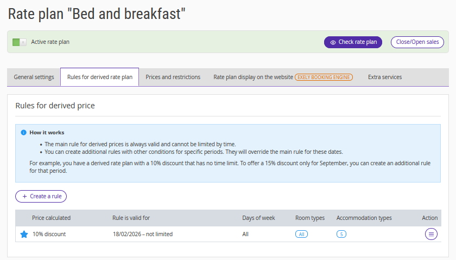Open Rate plan display on the website tab

pos(253,77)
